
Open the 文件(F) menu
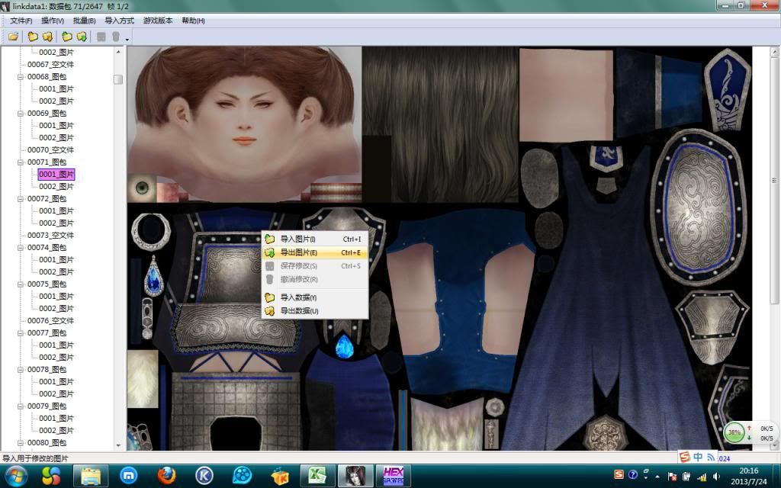tap(21, 21)
